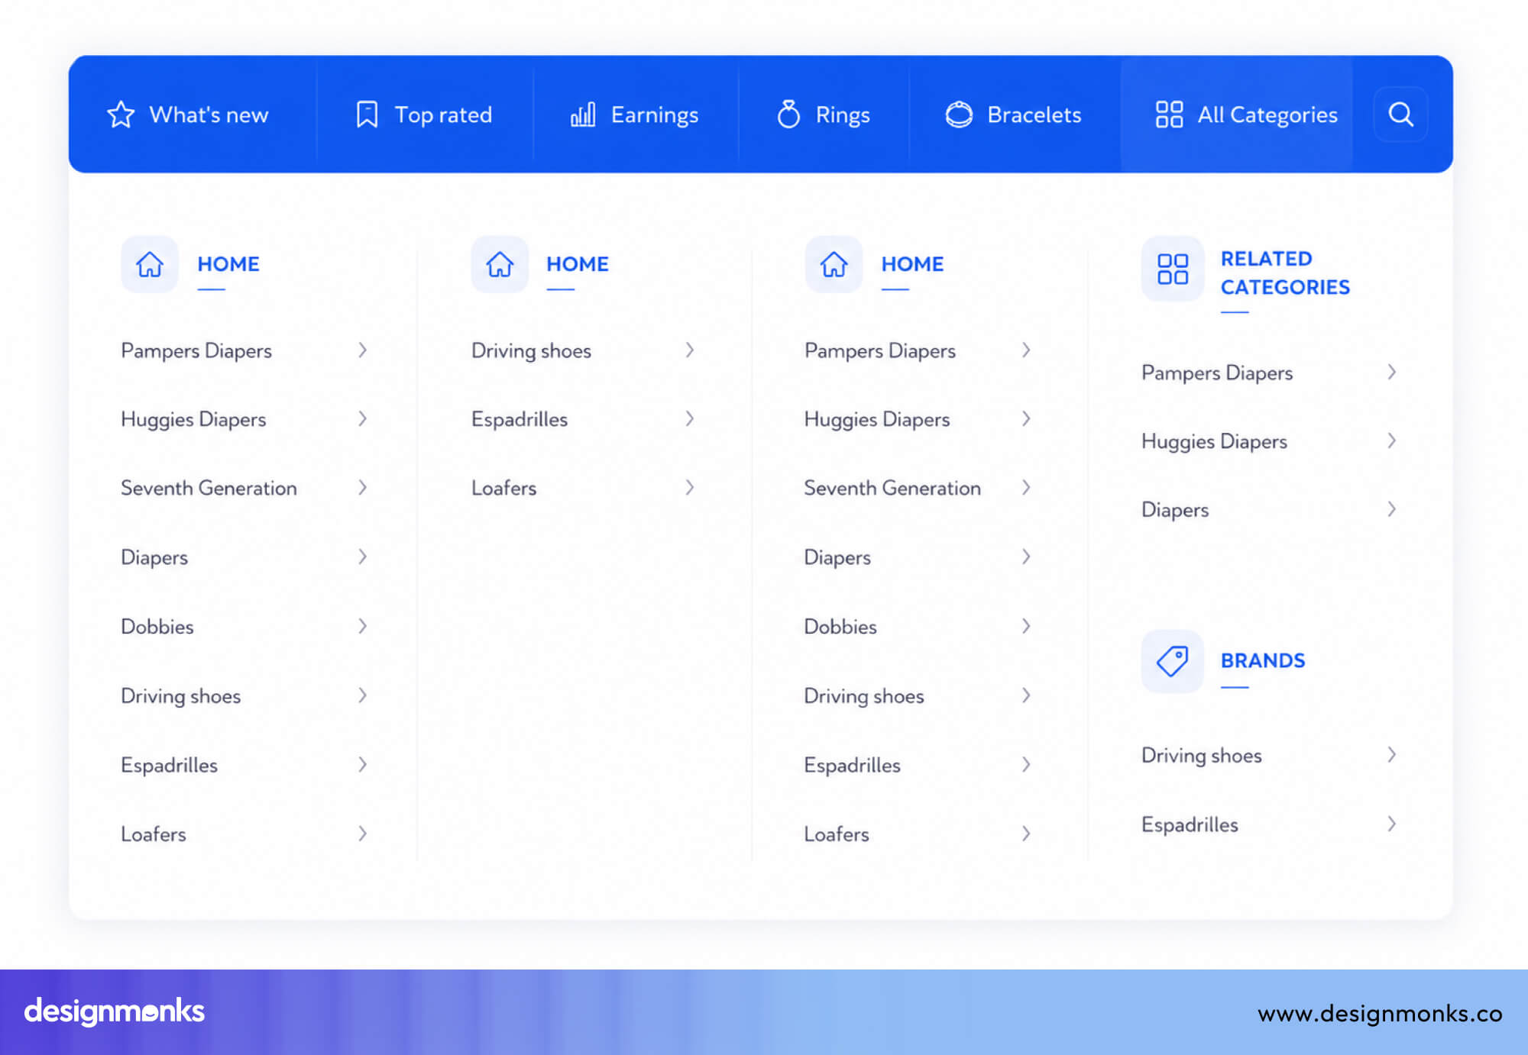Viewport: 1528px width, 1055px height.
Task: Click the first column's Home house icon
Action: (150, 264)
